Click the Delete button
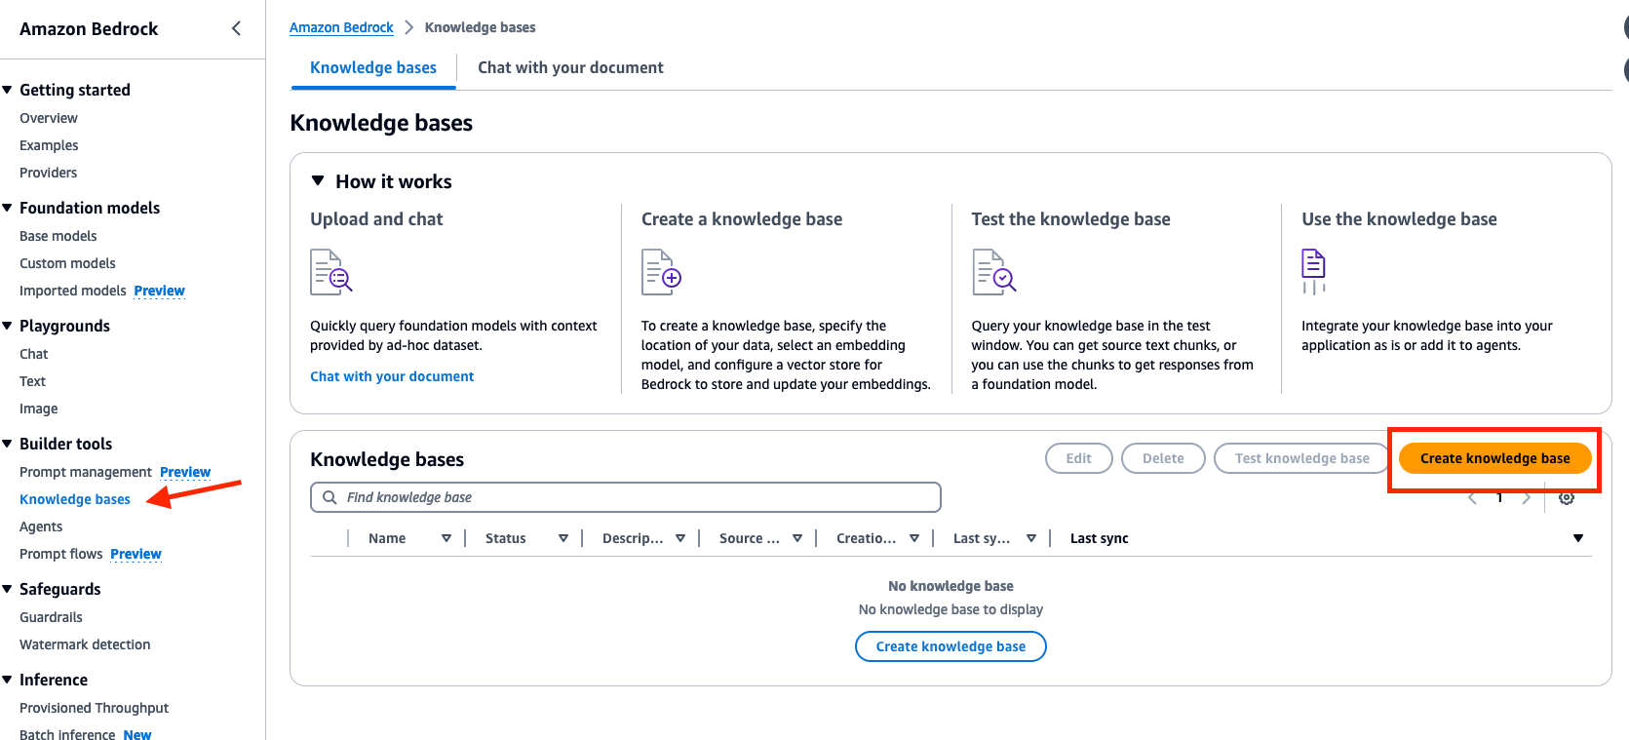This screenshot has height=740, width=1629. [x=1163, y=458]
